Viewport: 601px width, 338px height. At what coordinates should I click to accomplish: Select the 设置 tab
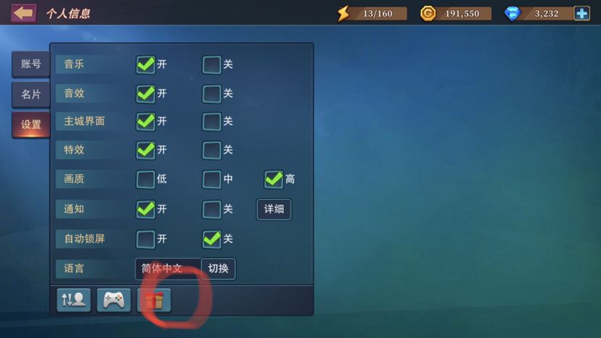(30, 125)
